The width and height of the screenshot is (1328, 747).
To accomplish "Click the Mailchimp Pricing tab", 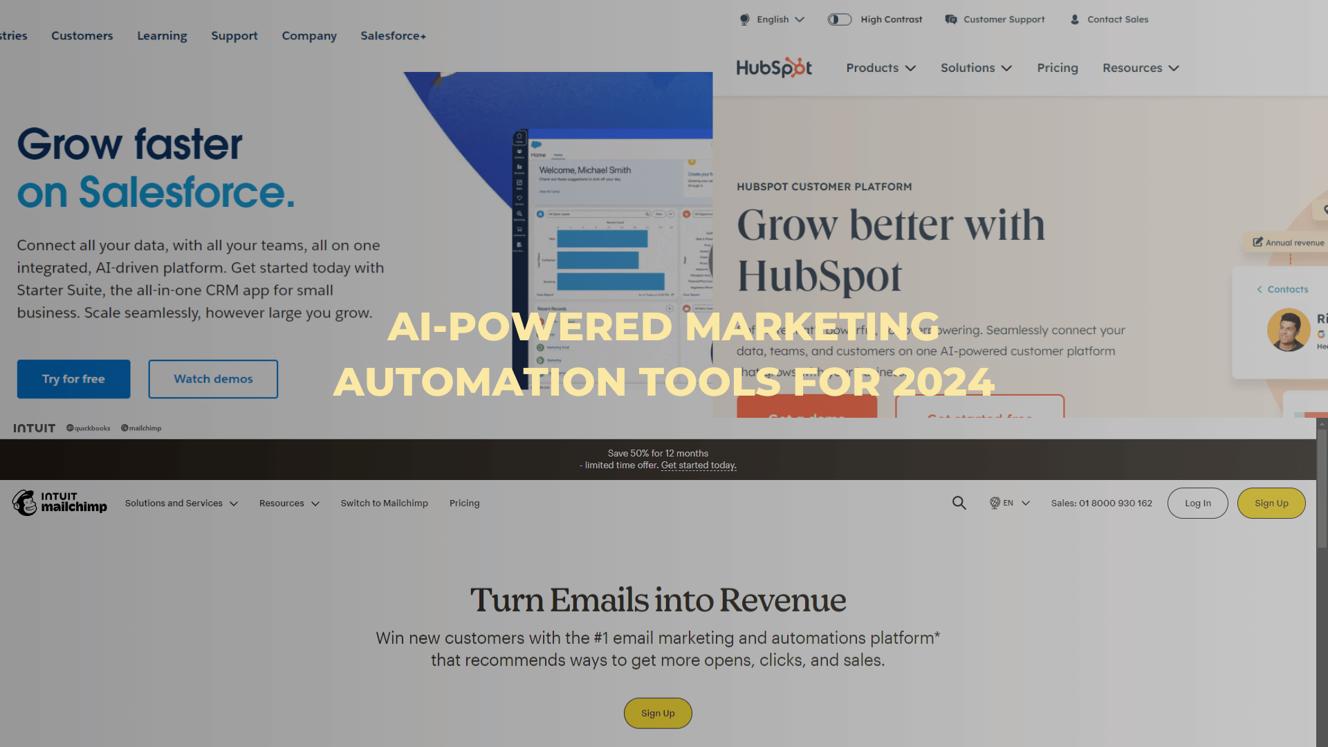I will (x=465, y=503).
